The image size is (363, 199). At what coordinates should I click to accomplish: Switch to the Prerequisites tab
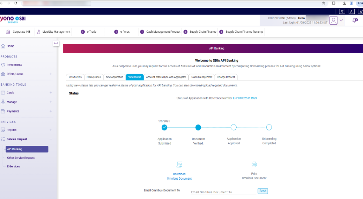point(94,77)
